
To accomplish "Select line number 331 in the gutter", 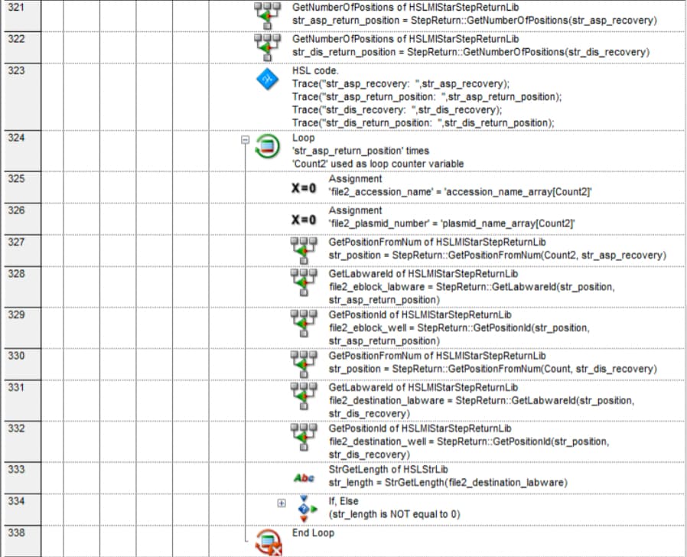I will (22, 401).
